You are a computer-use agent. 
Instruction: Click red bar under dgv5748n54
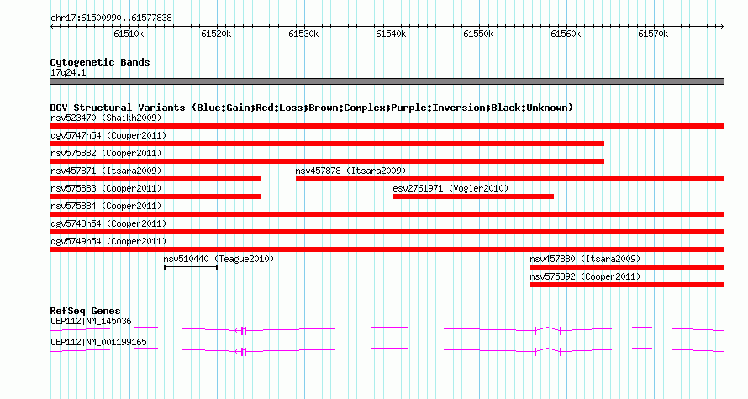387,232
